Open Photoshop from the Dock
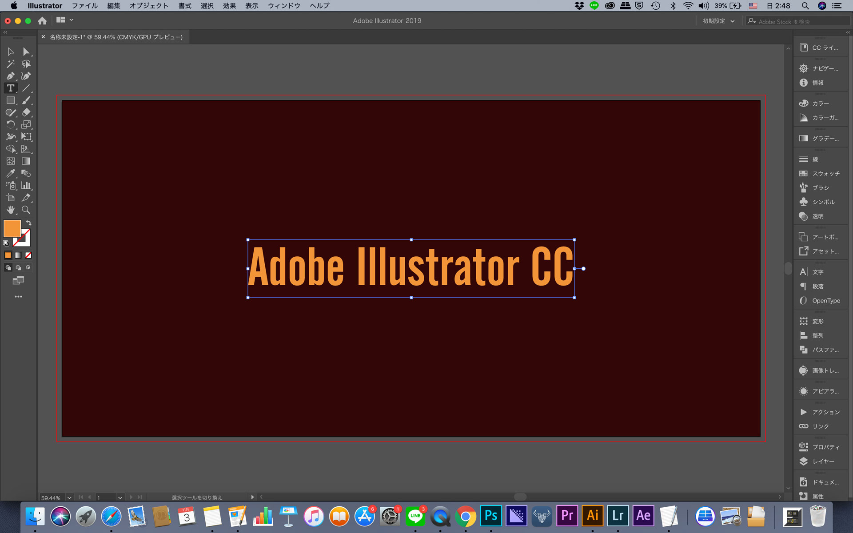This screenshot has width=853, height=533. coord(491,516)
